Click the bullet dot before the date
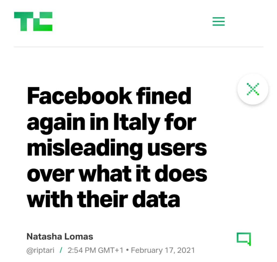Screen dimensions: 277x262 pyautogui.click(x=127, y=250)
